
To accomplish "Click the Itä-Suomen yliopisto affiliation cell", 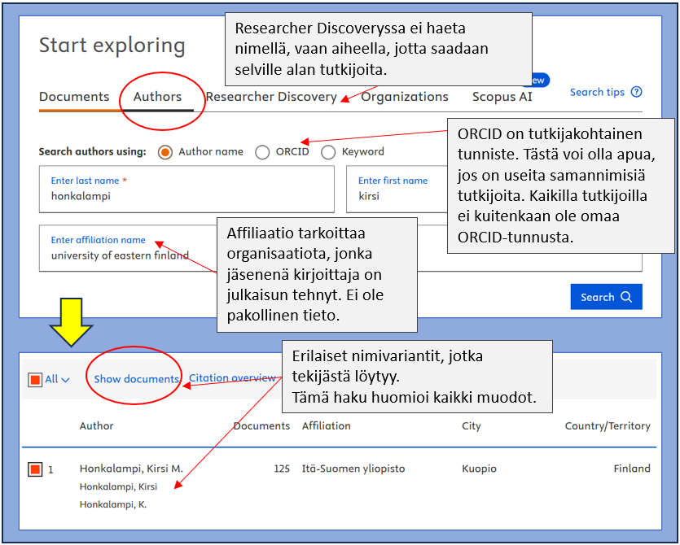I will [x=353, y=469].
